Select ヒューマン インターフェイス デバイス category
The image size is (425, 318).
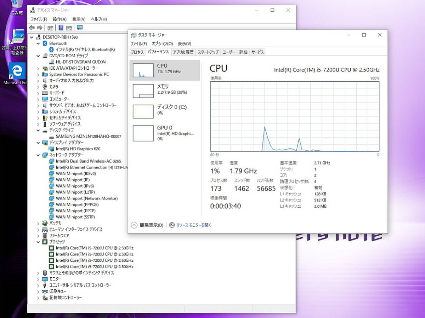click(76, 229)
